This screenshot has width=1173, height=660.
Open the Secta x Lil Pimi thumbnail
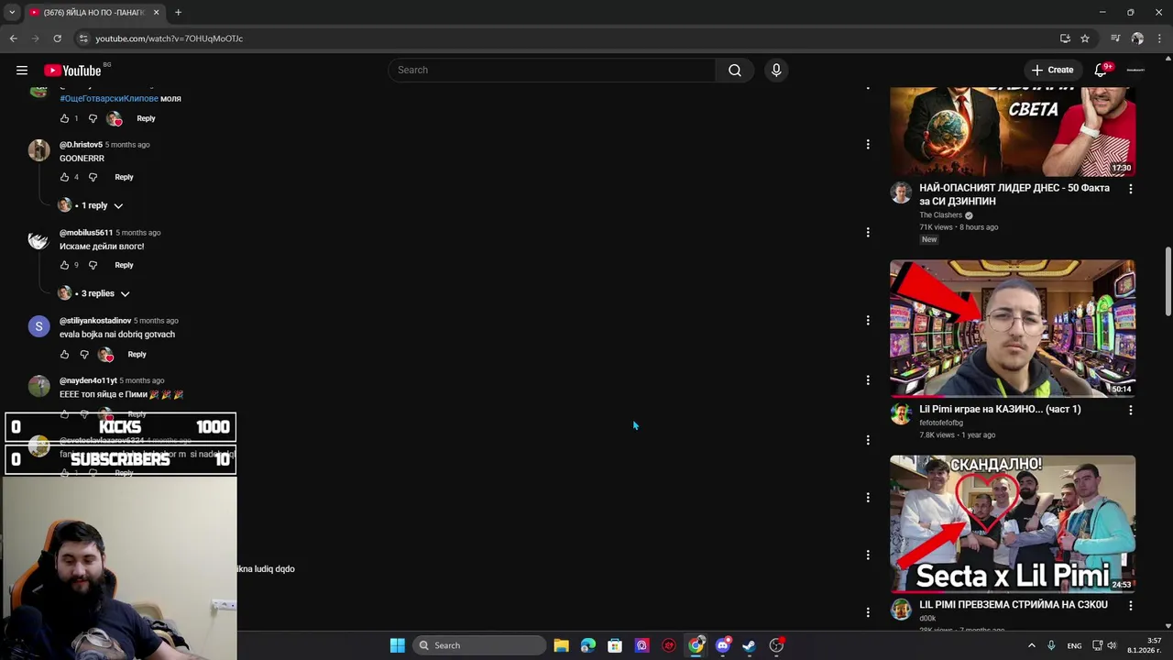pyautogui.click(x=1013, y=523)
